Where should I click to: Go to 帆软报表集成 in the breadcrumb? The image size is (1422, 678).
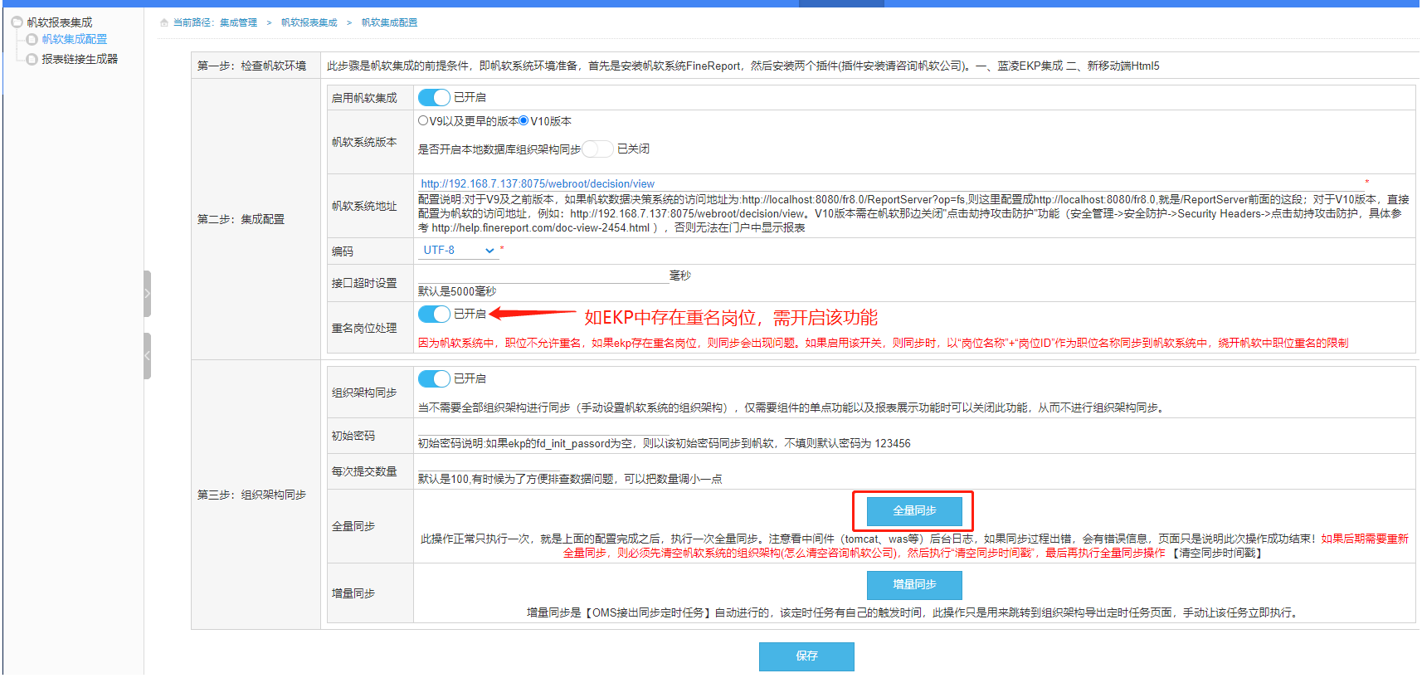[x=309, y=22]
